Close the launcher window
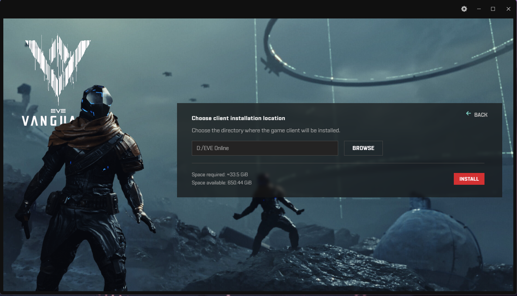The image size is (517, 296). [508, 9]
